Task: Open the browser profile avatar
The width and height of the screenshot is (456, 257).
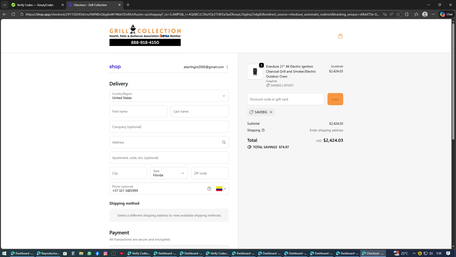Action: [x=425, y=14]
